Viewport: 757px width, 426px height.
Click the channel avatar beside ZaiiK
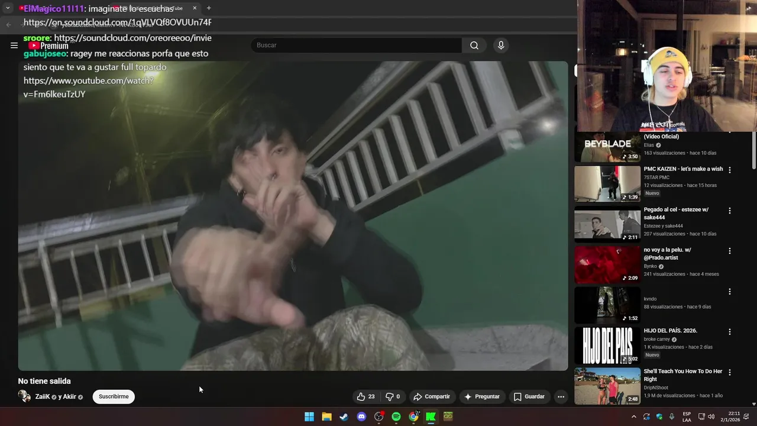(24, 396)
